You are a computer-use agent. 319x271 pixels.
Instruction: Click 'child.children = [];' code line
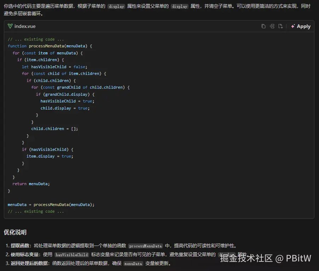54,129
